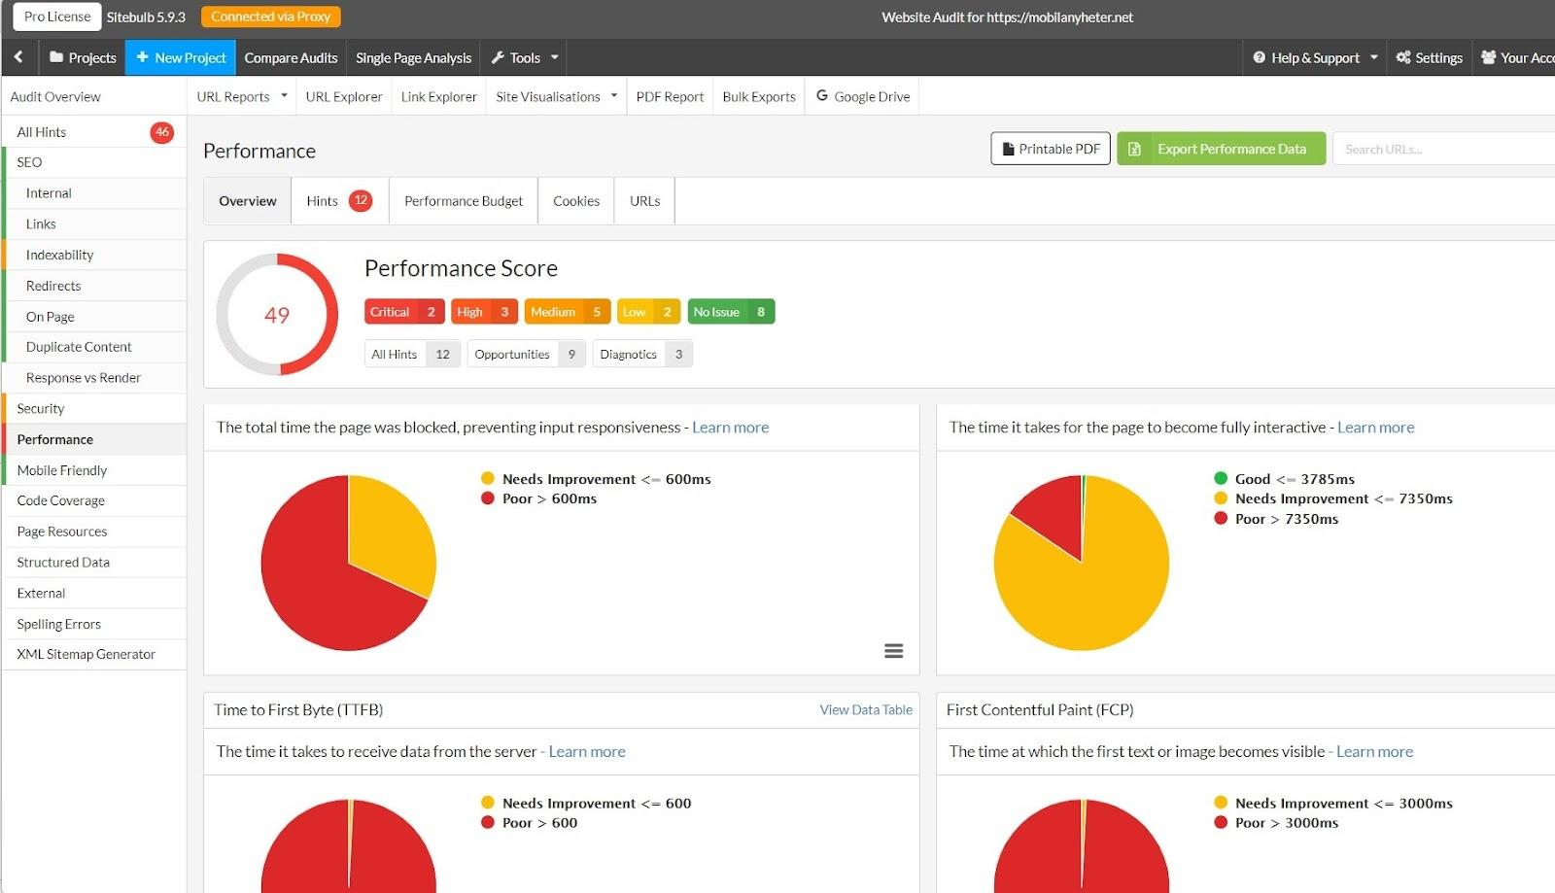The height and width of the screenshot is (893, 1555).
Task: Select Mobile Friendly in the sidebar
Action: coord(94,470)
